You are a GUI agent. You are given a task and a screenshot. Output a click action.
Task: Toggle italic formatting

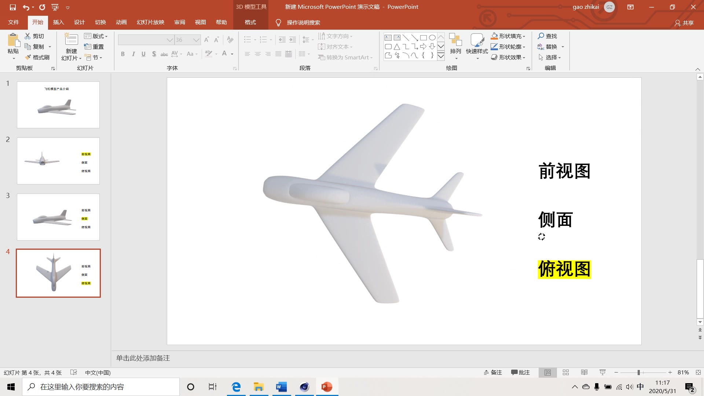pos(133,54)
